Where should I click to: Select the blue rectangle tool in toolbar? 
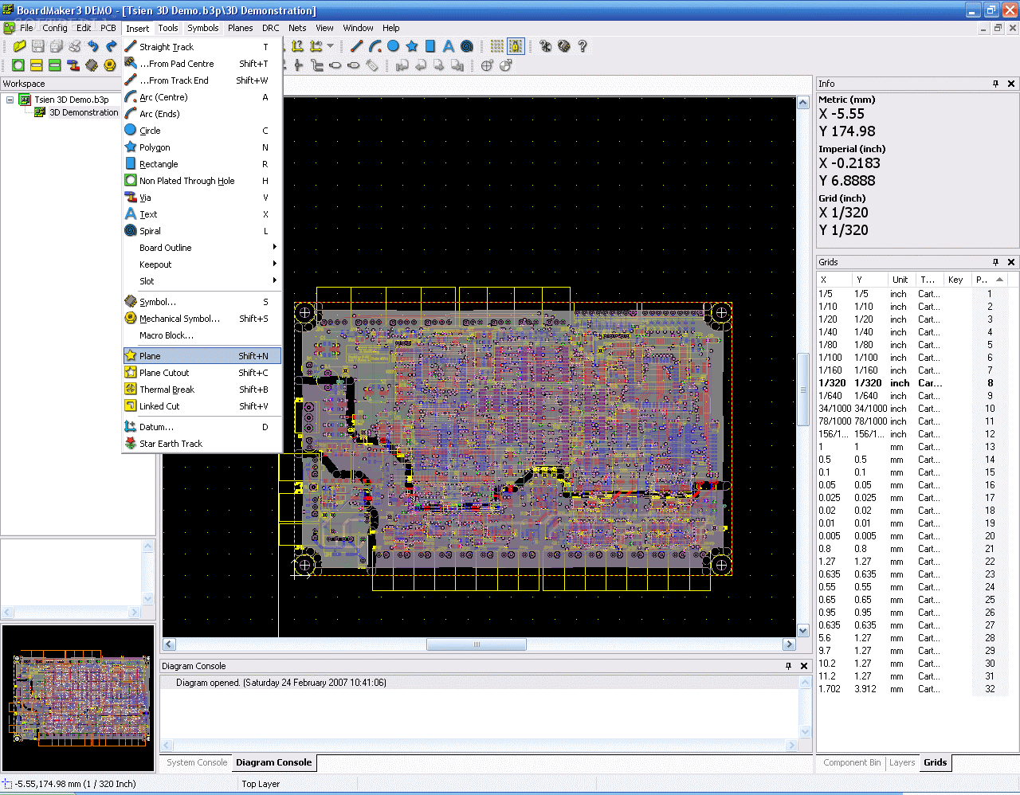[x=430, y=46]
